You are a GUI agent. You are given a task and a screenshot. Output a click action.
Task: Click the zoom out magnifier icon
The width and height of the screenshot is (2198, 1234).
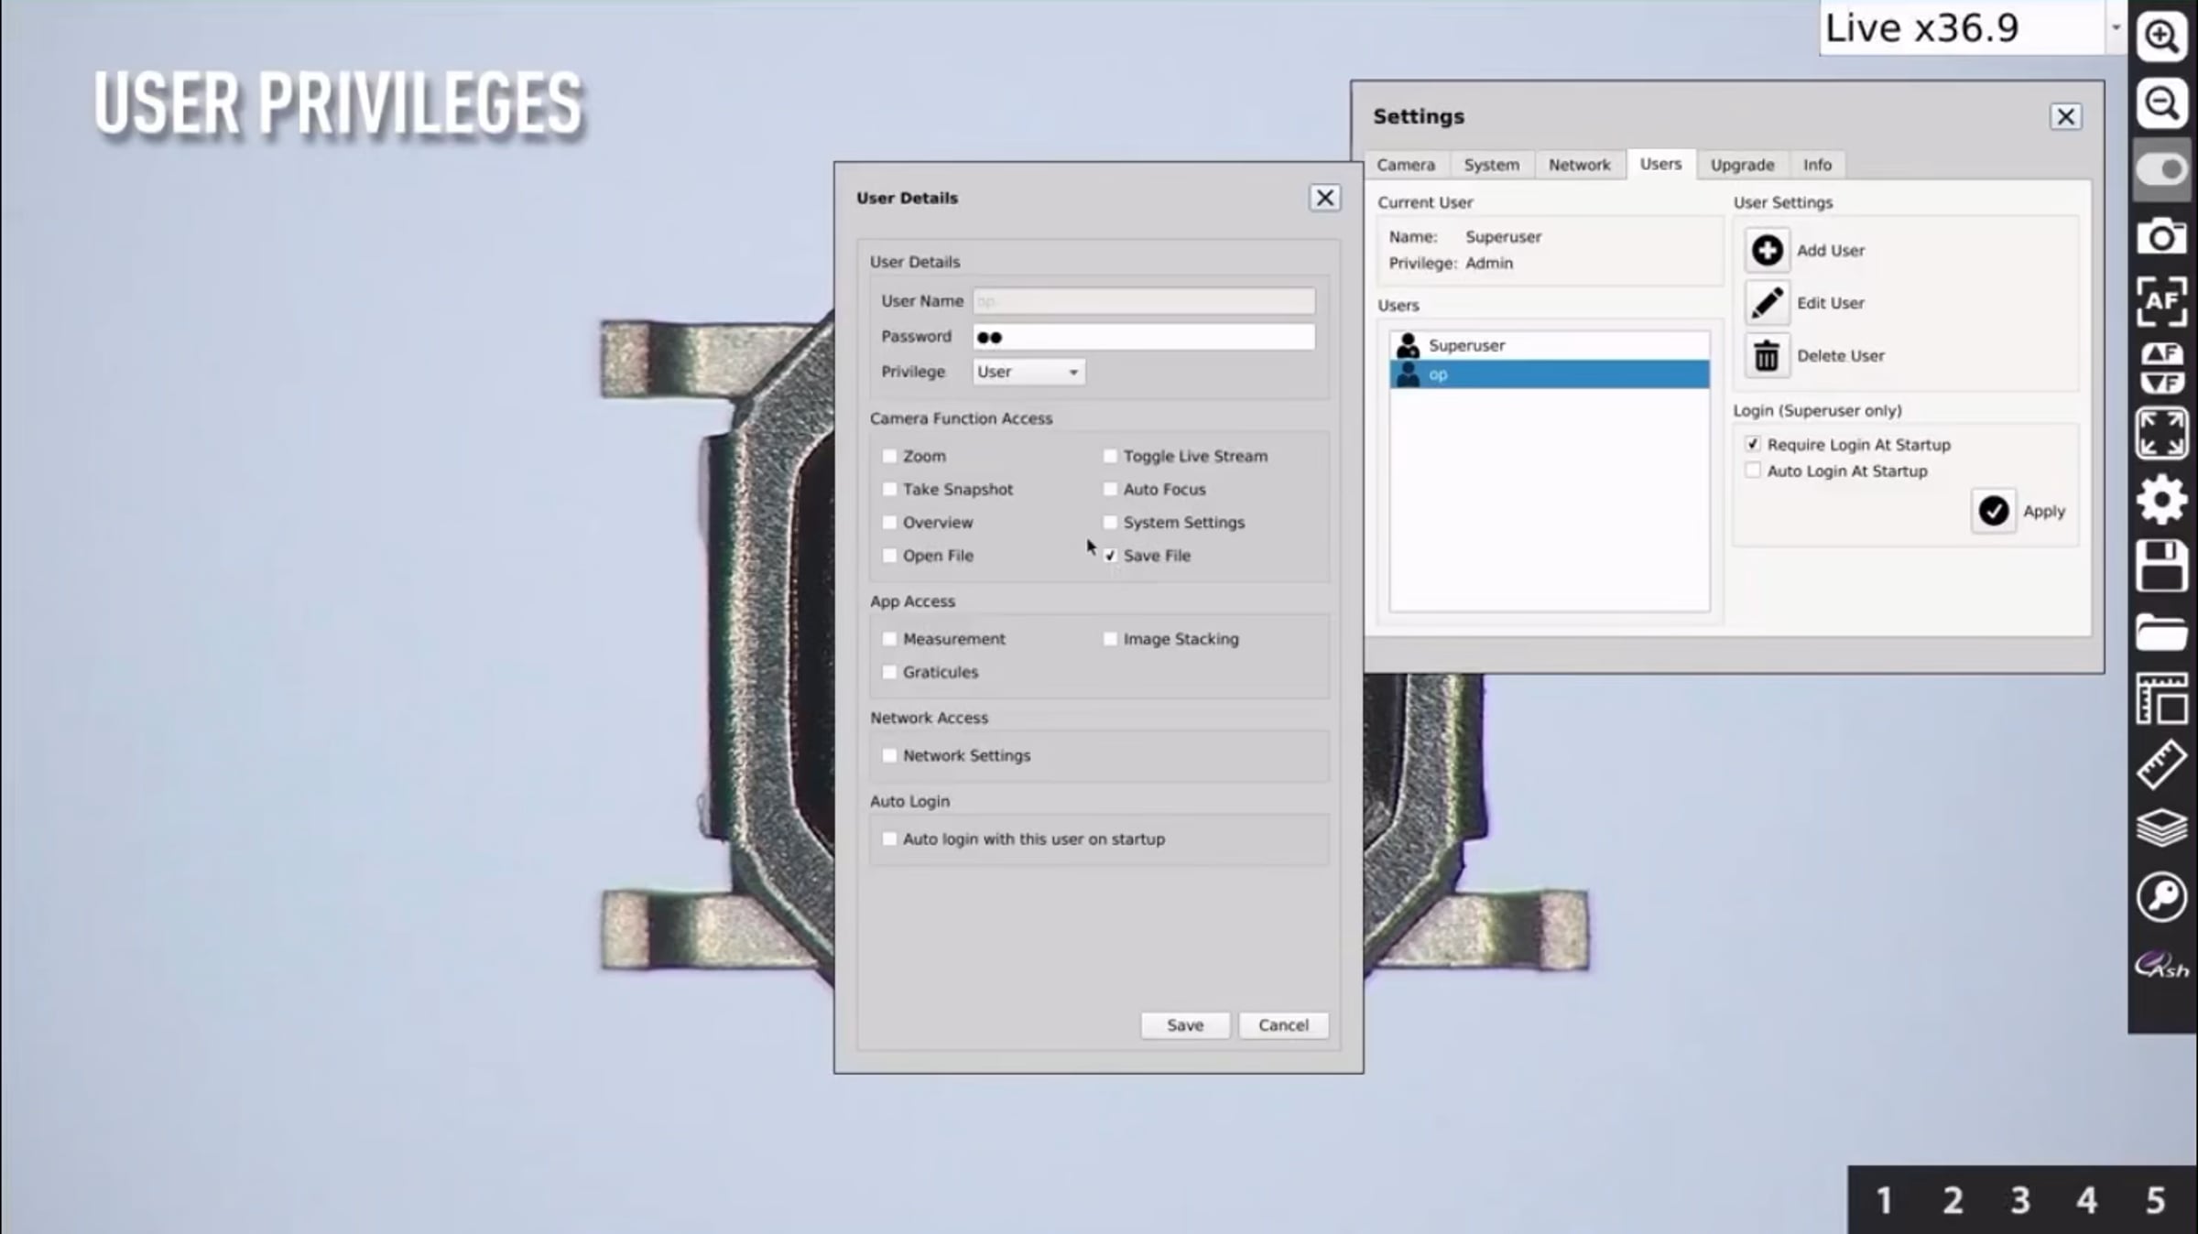coord(2161,103)
